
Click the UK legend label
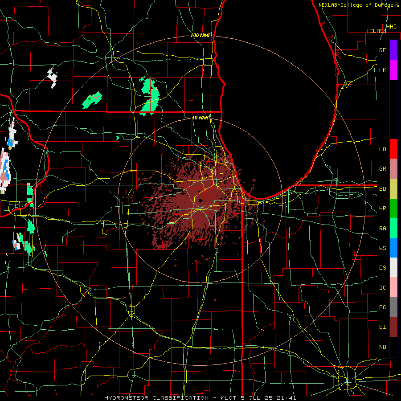pyautogui.click(x=382, y=70)
